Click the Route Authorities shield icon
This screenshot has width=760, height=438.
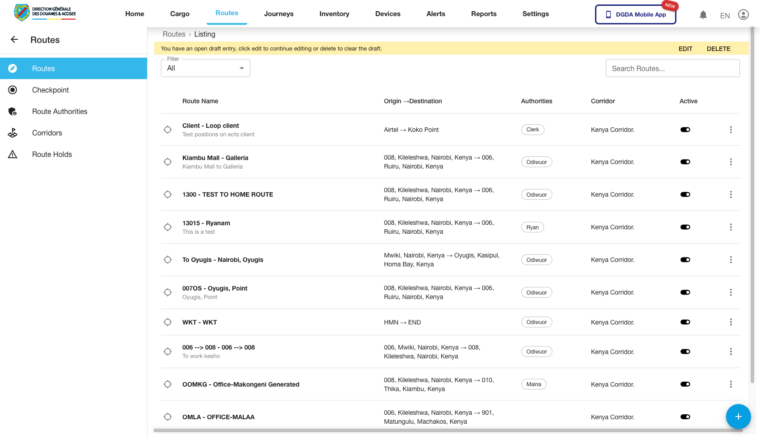click(13, 111)
